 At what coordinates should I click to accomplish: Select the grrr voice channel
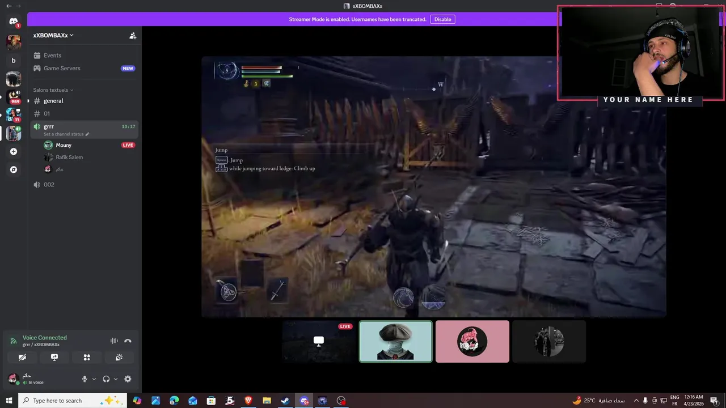pyautogui.click(x=84, y=130)
